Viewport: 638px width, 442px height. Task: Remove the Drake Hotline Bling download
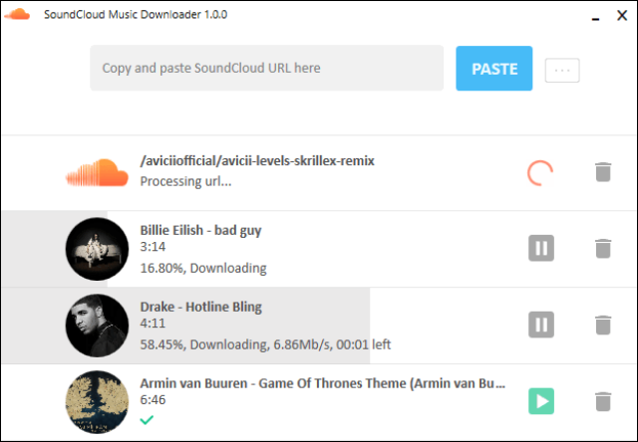pos(602,325)
